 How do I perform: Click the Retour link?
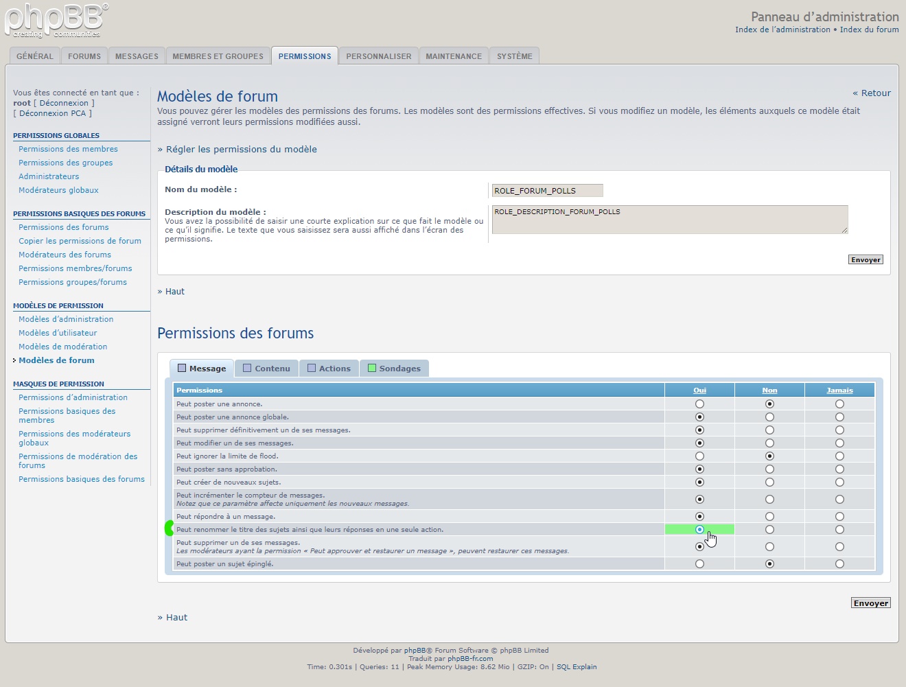pyautogui.click(x=872, y=93)
